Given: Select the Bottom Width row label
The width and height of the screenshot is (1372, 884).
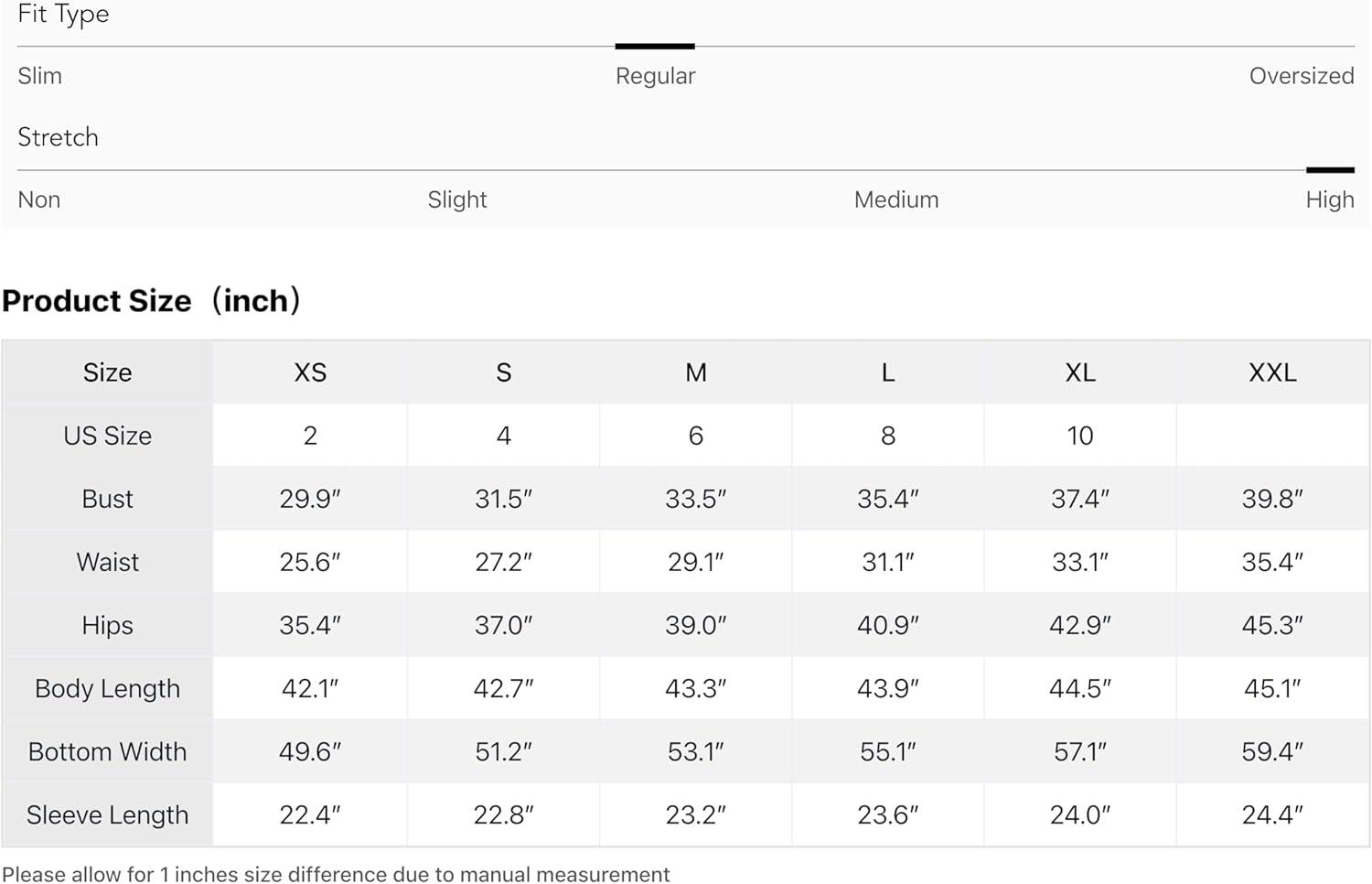Looking at the screenshot, I should 107,751.
